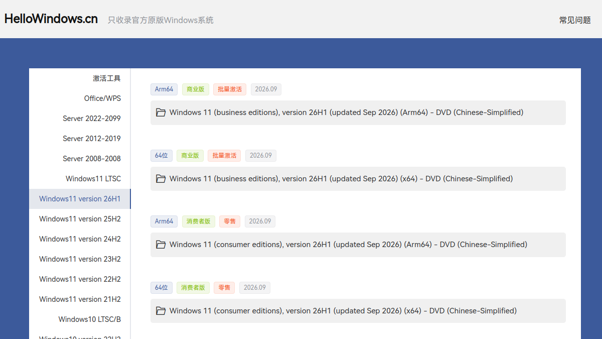Click folder icon for consumer editions x64 row

[161, 311]
